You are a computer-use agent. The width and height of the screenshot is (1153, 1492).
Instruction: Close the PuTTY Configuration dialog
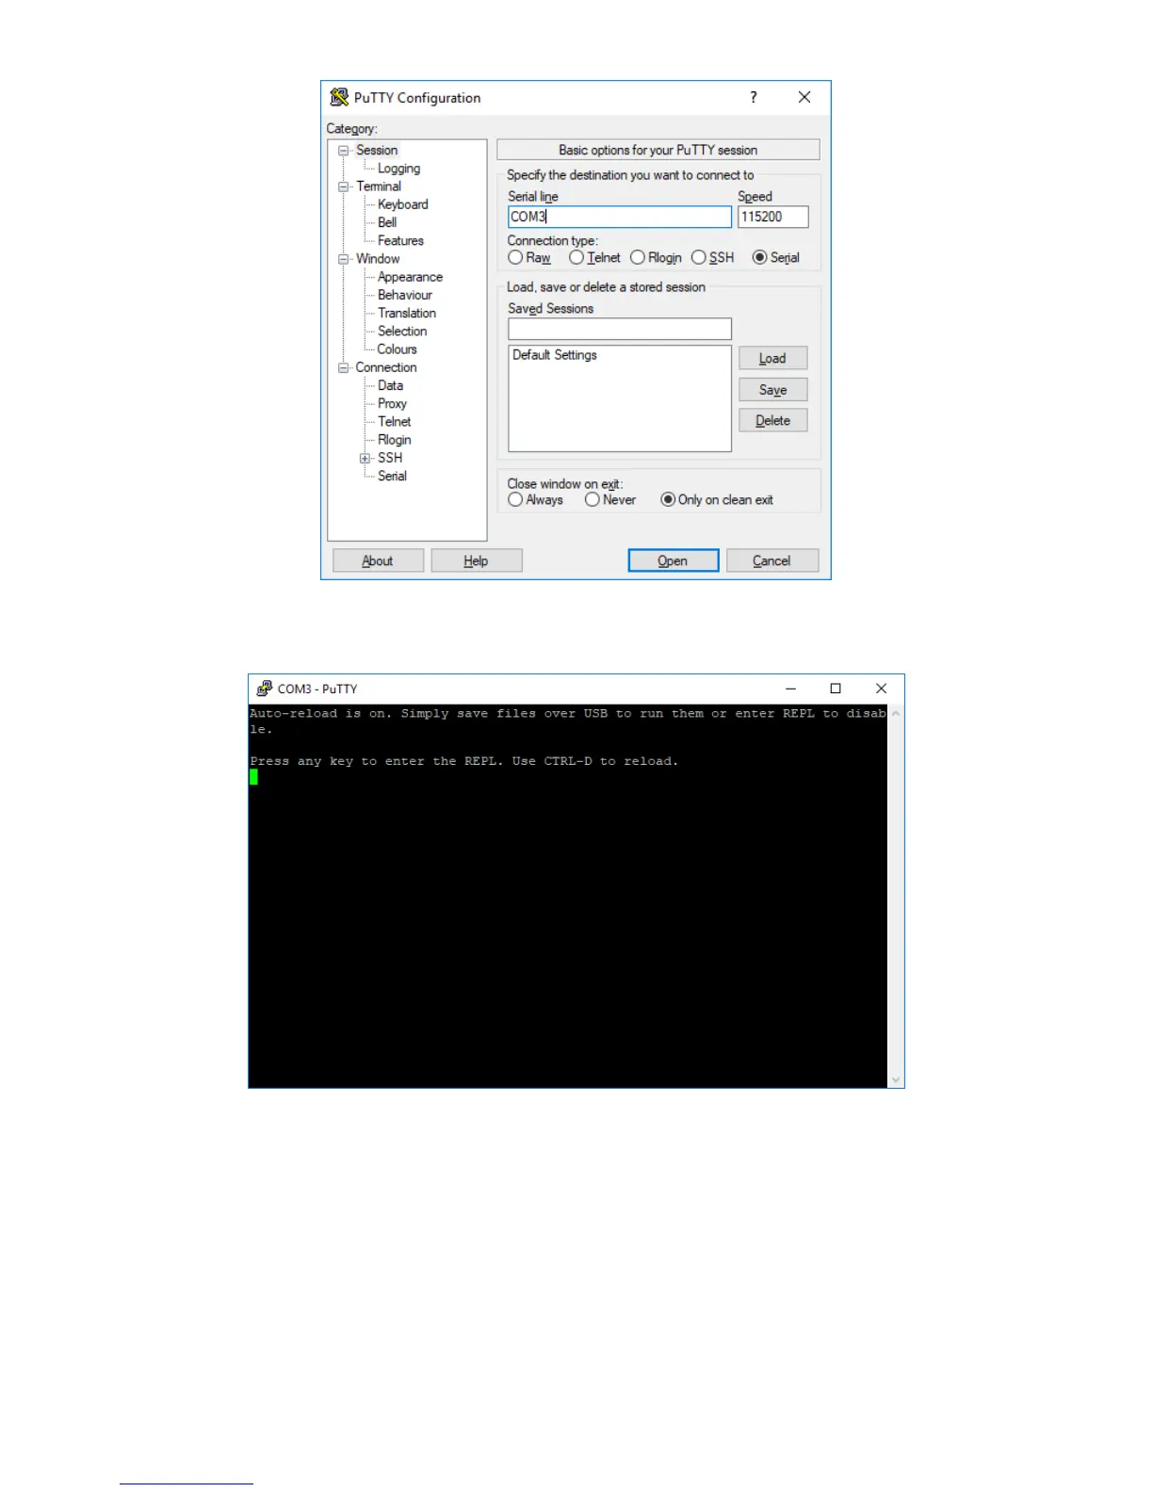coord(804,97)
